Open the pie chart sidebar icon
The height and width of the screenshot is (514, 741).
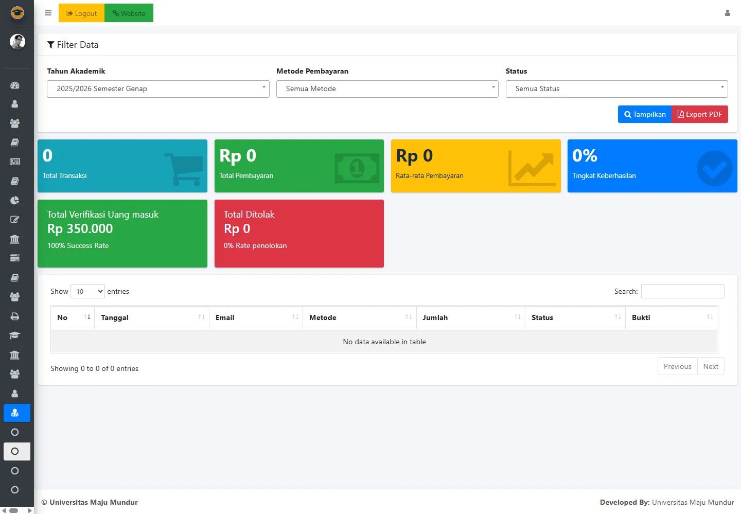[x=15, y=200]
